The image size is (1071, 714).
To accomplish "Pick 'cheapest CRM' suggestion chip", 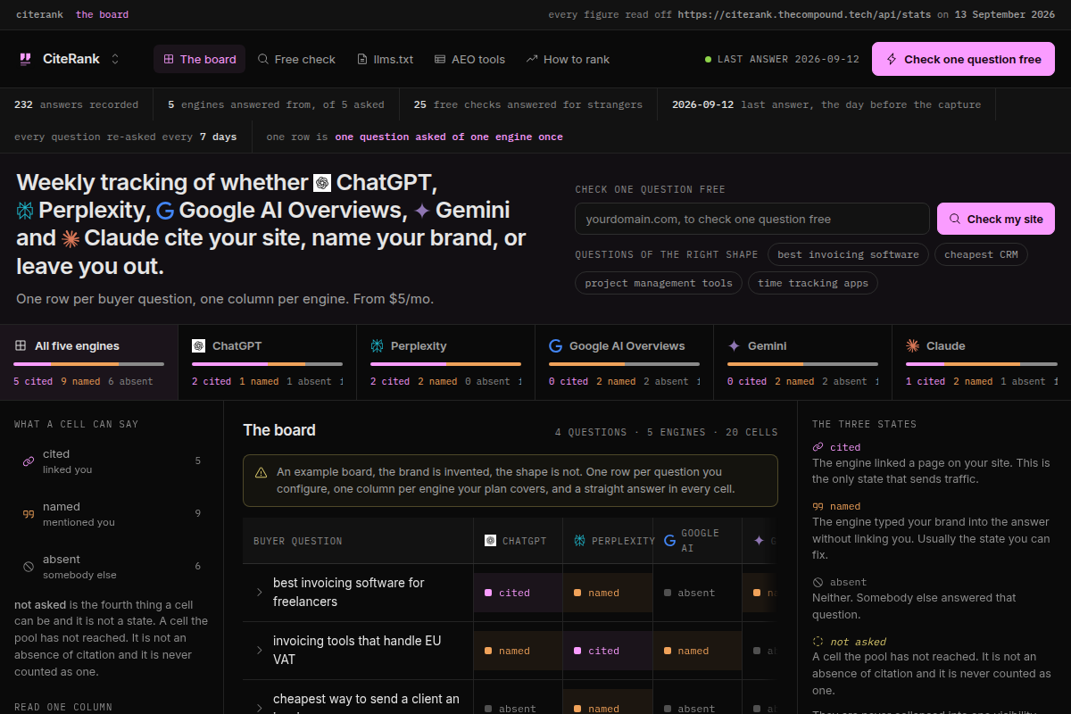I will click(981, 254).
